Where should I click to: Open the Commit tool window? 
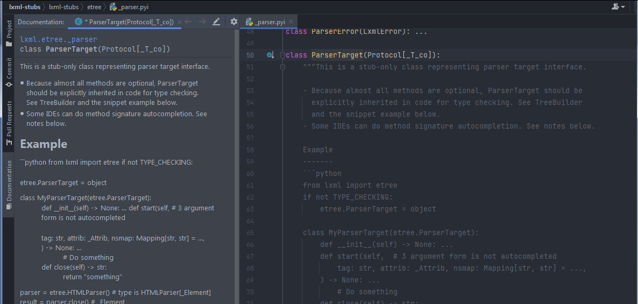click(x=9, y=72)
